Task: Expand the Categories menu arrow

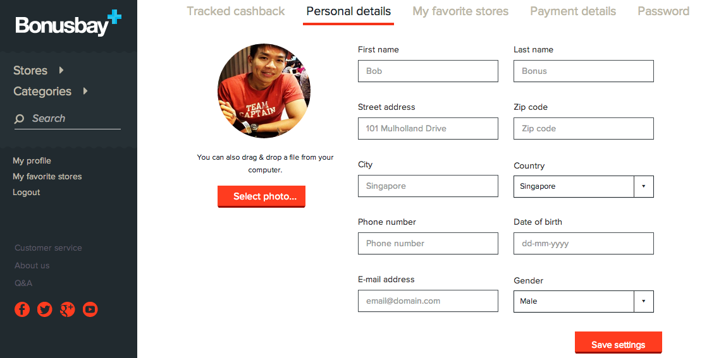Action: pyautogui.click(x=85, y=91)
